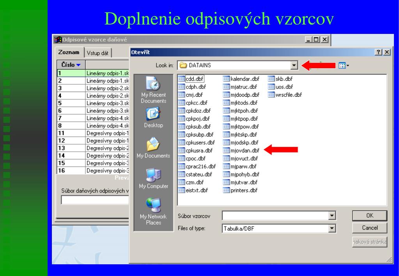Screen dimensions: 399x276
Task: Click the Súbor vzorcov filename field
Action: [275, 216]
